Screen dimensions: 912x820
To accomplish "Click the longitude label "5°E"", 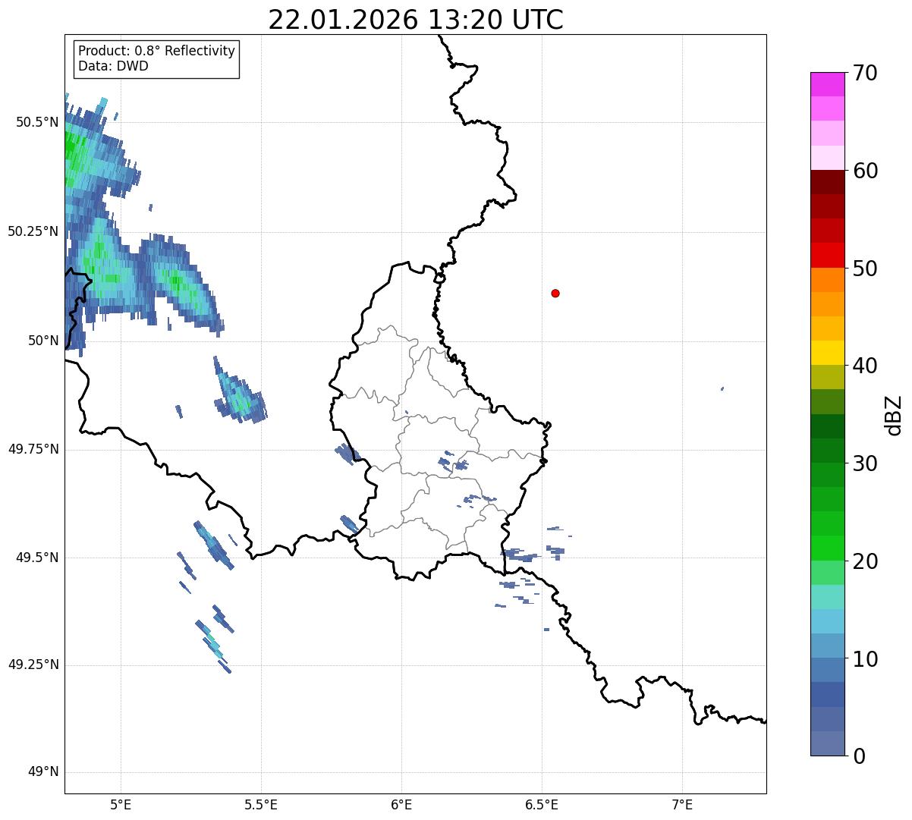I will tap(121, 805).
